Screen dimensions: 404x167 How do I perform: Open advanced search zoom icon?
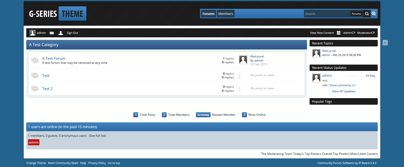(374, 14)
